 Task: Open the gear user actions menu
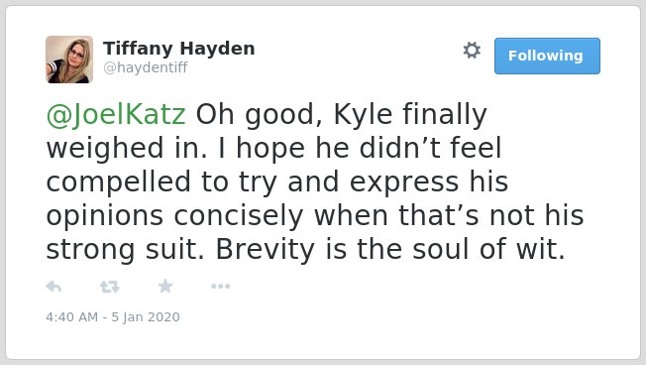click(472, 51)
